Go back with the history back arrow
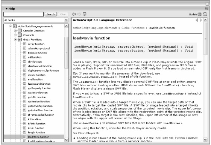211x145 pixels. coord(74,14)
